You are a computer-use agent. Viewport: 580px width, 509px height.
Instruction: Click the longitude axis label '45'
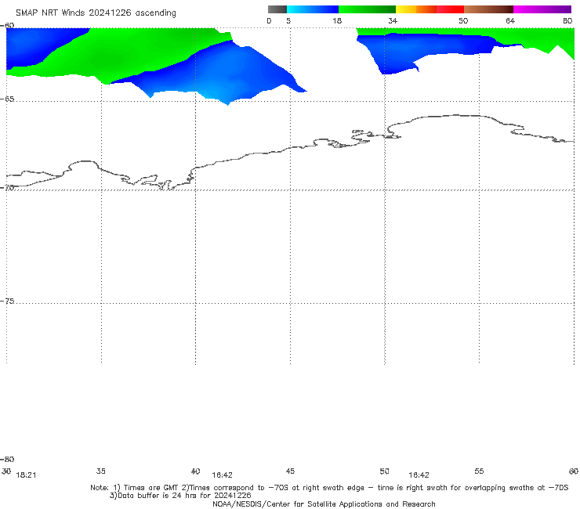click(x=290, y=471)
